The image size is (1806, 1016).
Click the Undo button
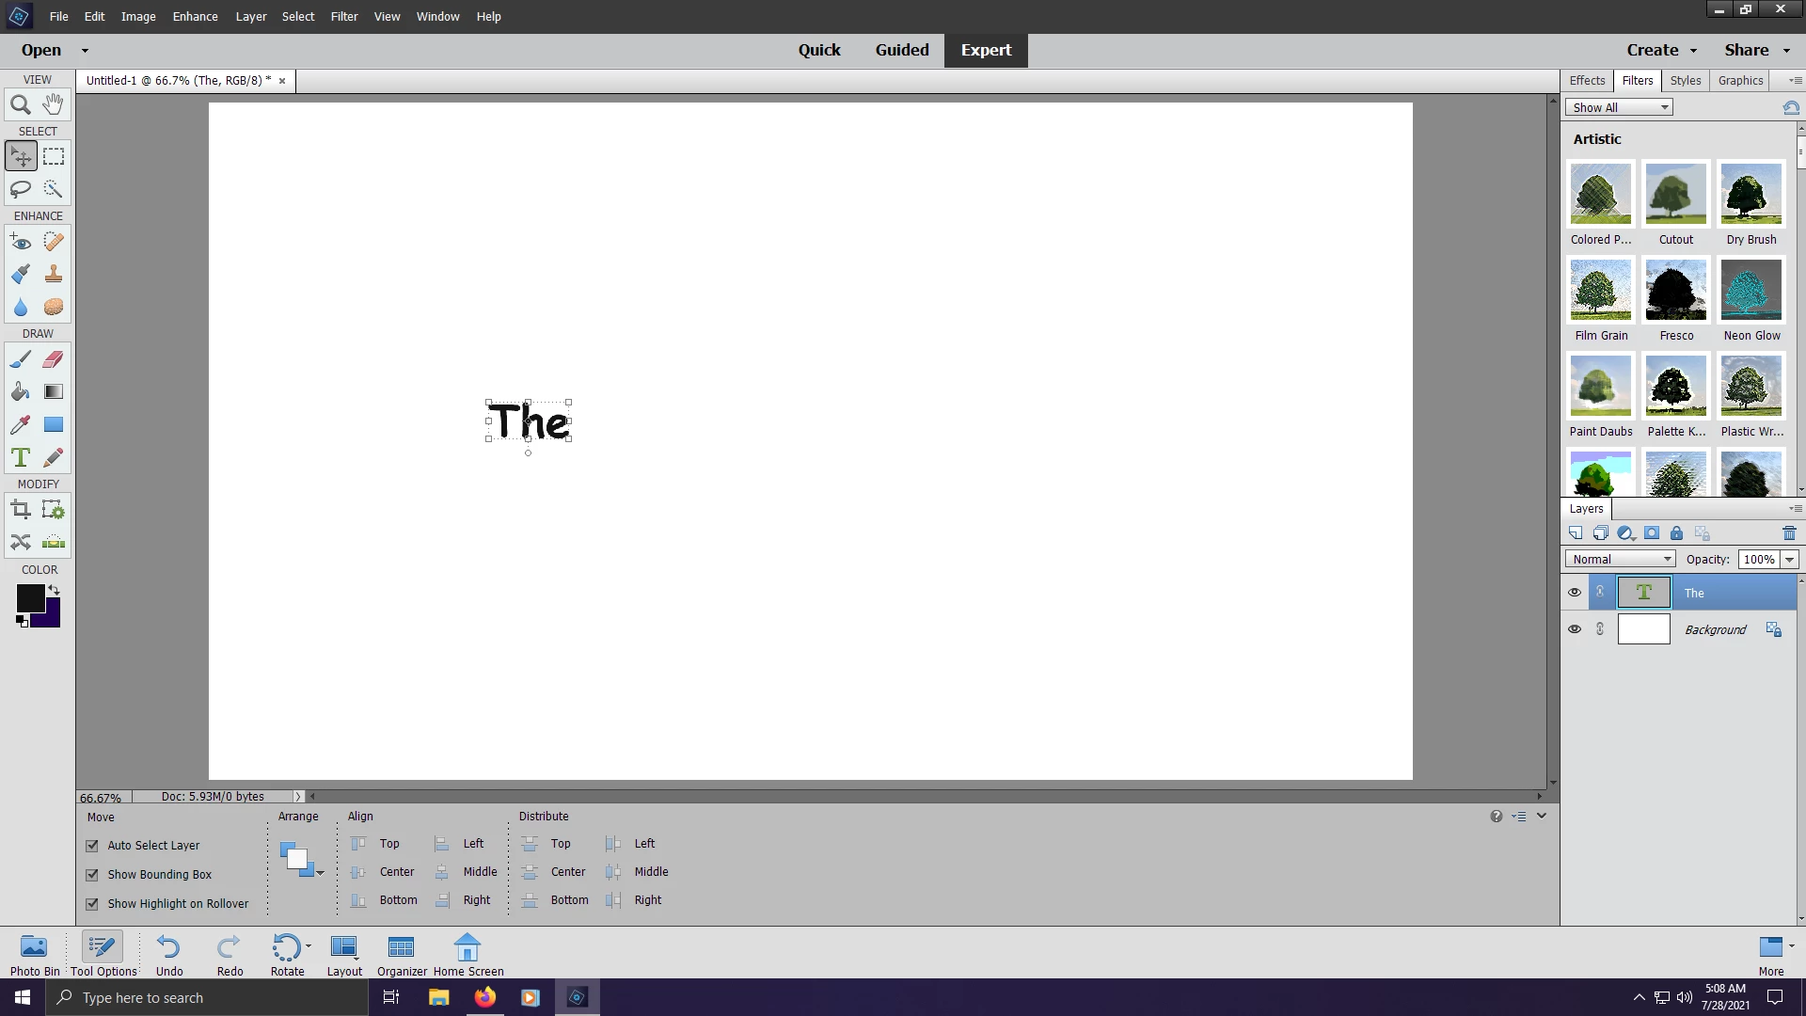[x=169, y=954]
